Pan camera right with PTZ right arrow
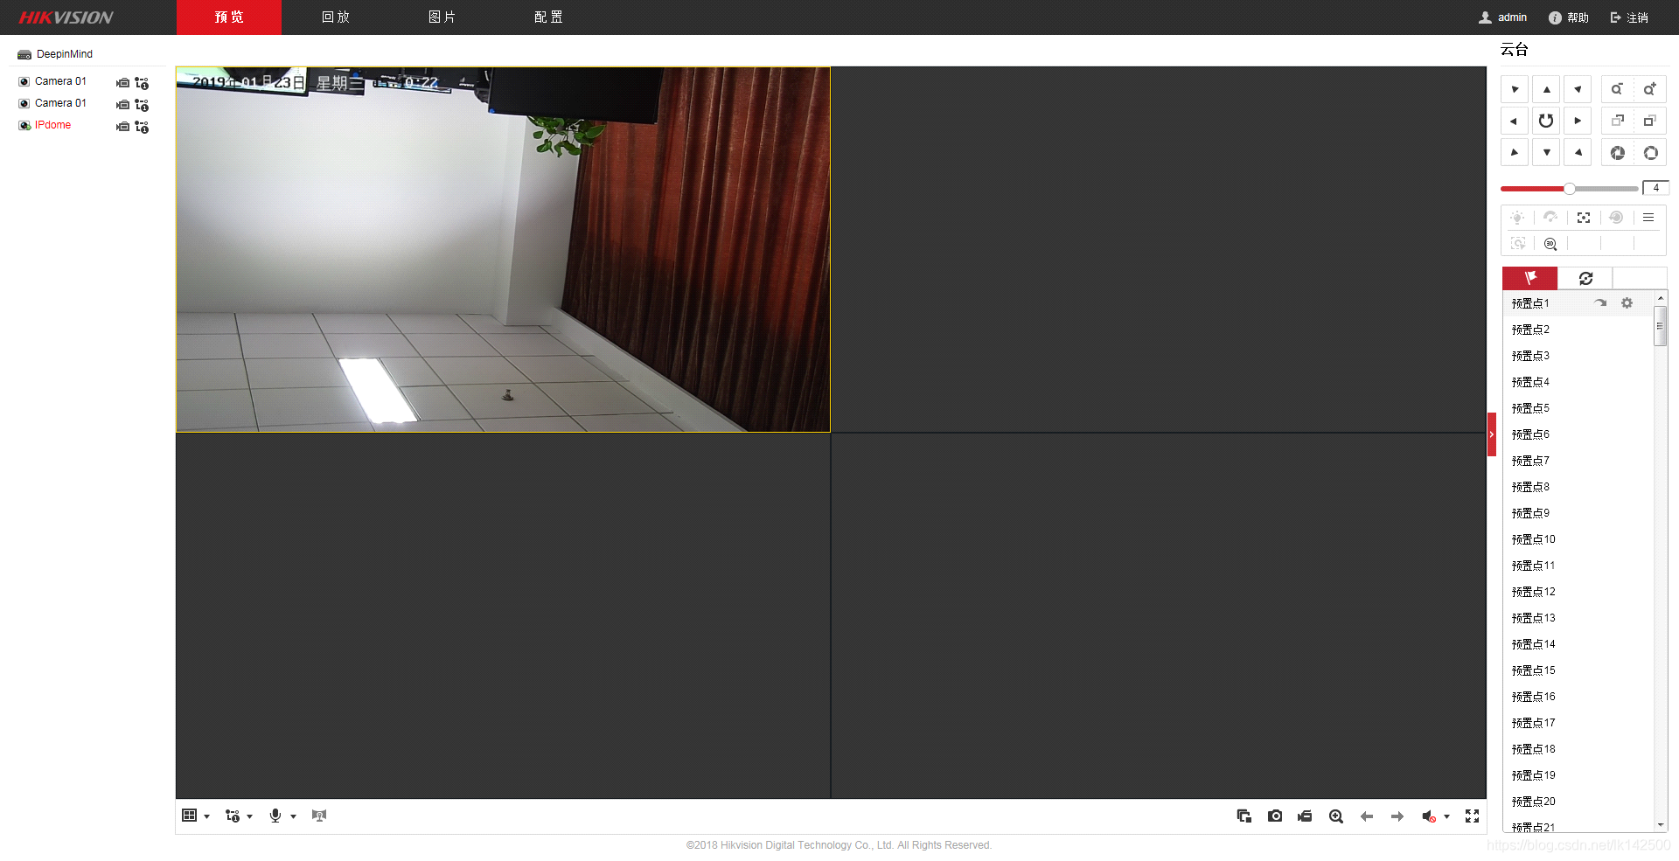The height and width of the screenshot is (861, 1679). (x=1578, y=121)
